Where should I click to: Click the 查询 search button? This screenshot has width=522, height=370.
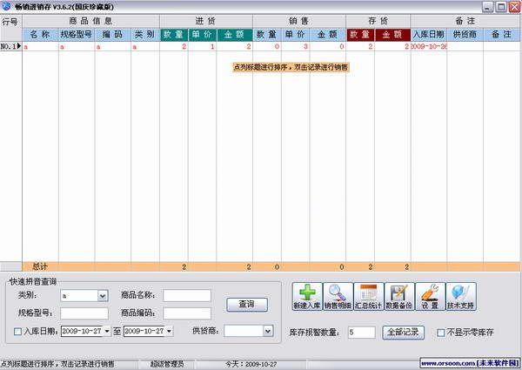click(x=246, y=305)
